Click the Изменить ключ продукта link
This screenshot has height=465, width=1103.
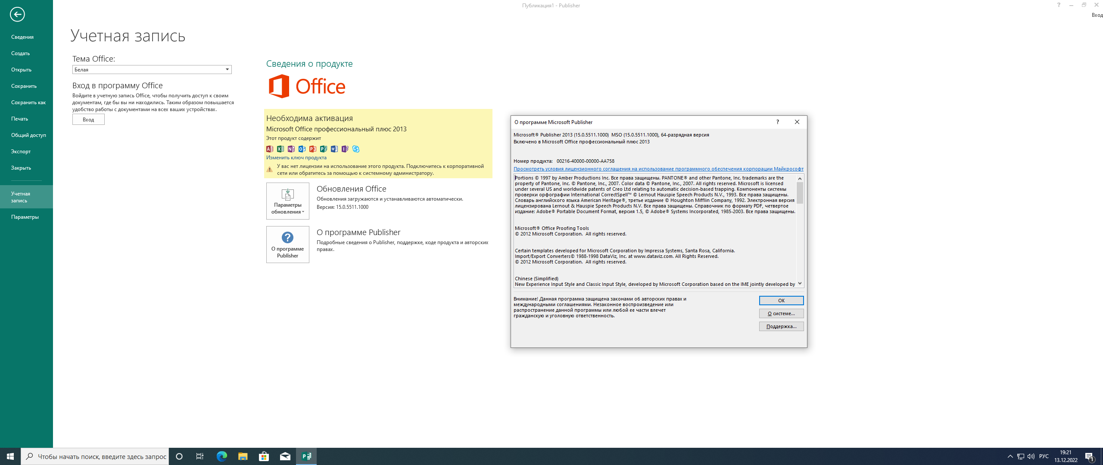point(296,158)
